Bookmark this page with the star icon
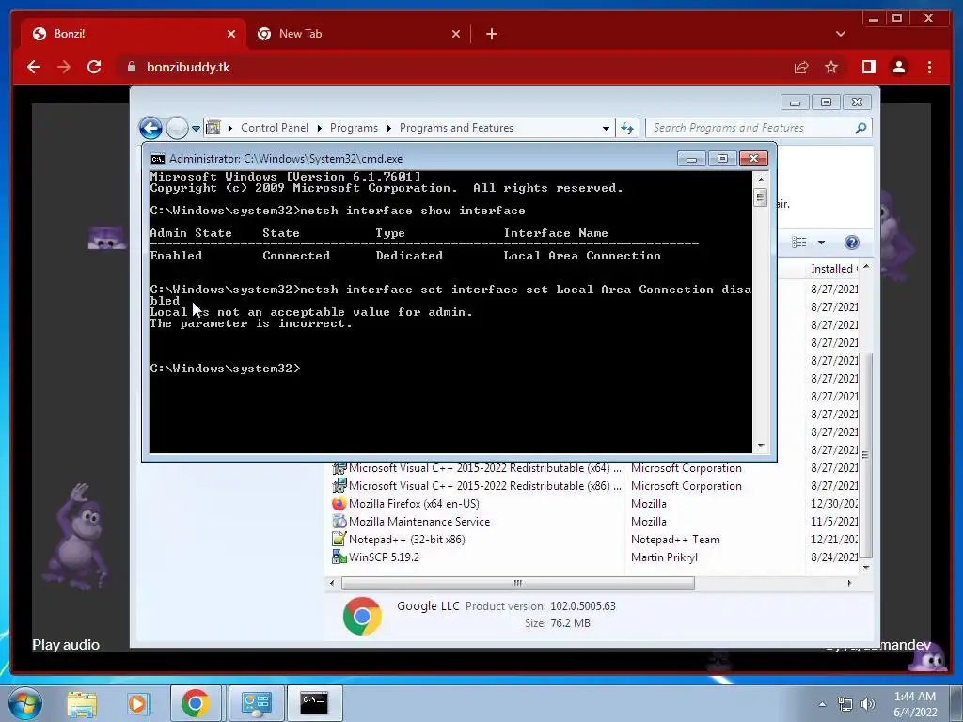 [831, 67]
